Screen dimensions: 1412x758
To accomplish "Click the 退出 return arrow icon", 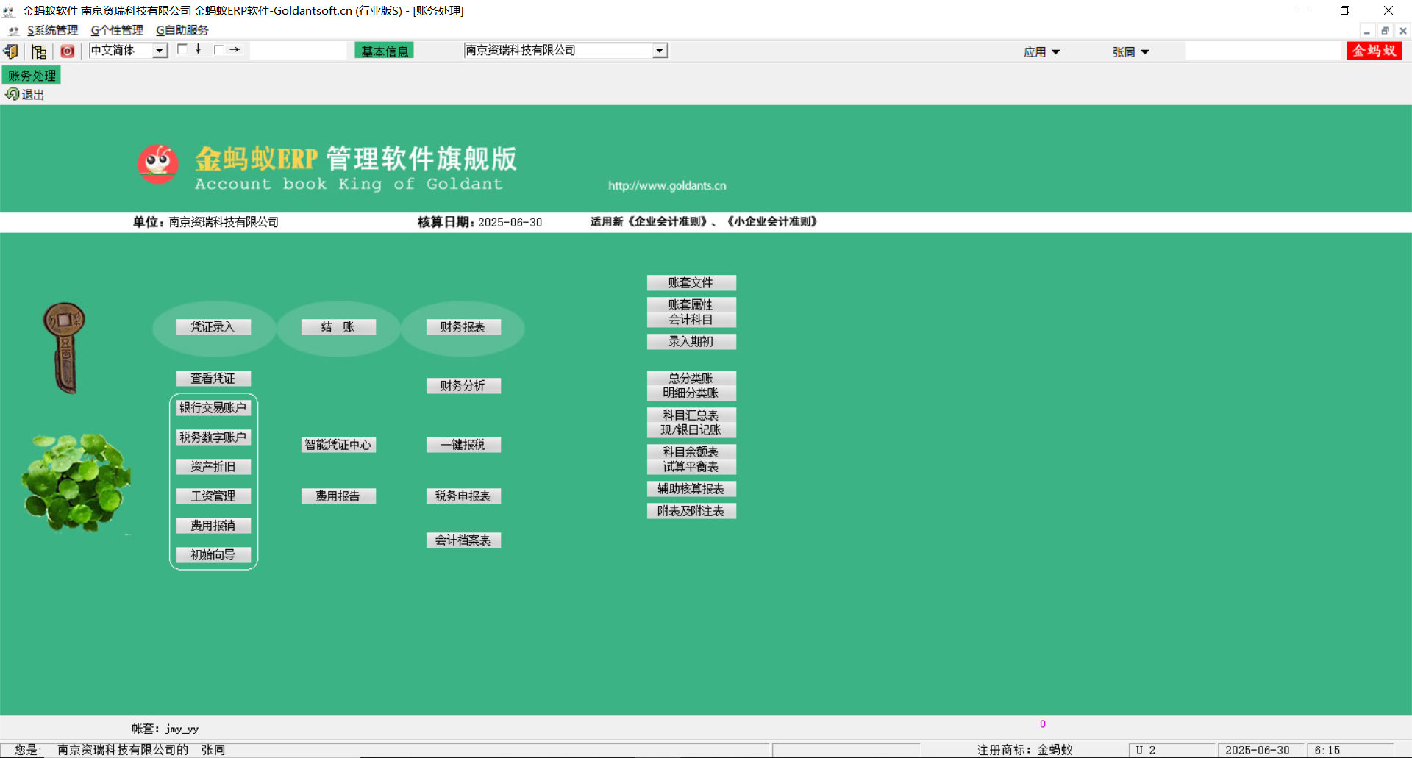I will pyautogui.click(x=12, y=94).
